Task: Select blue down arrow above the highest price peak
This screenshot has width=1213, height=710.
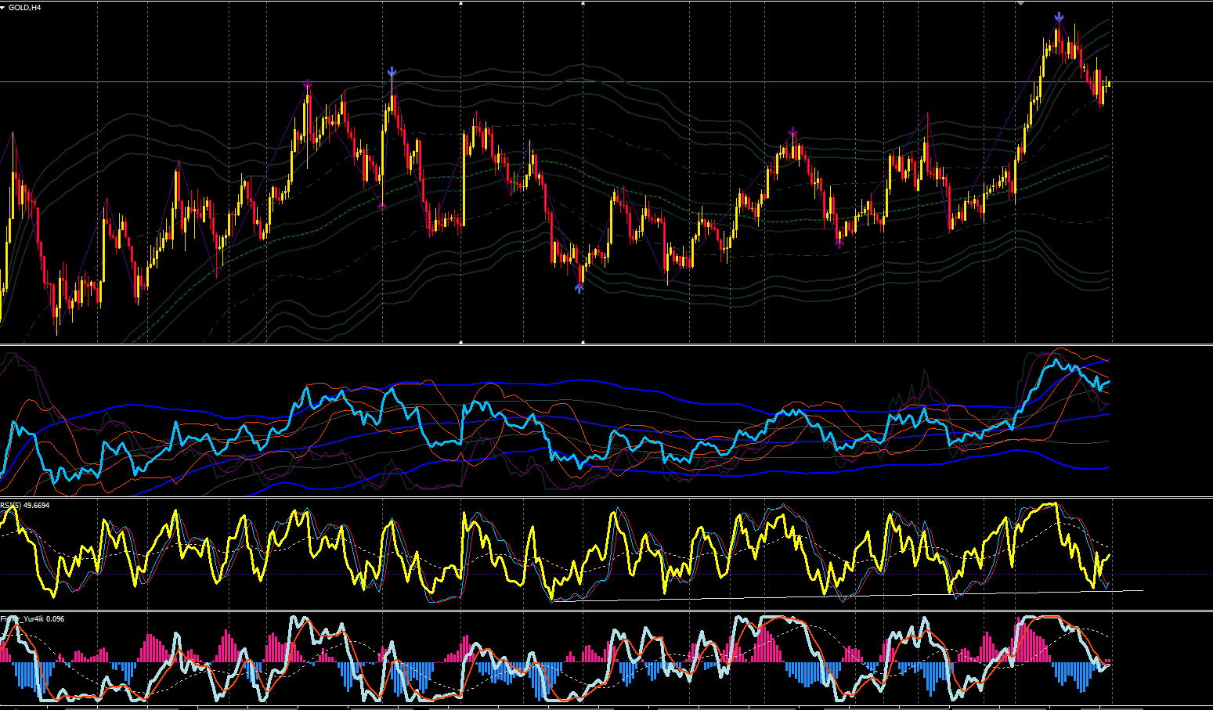Action: 1059,16
